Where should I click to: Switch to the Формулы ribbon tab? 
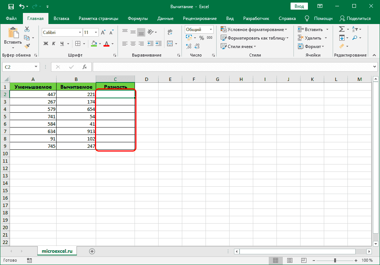pos(139,18)
